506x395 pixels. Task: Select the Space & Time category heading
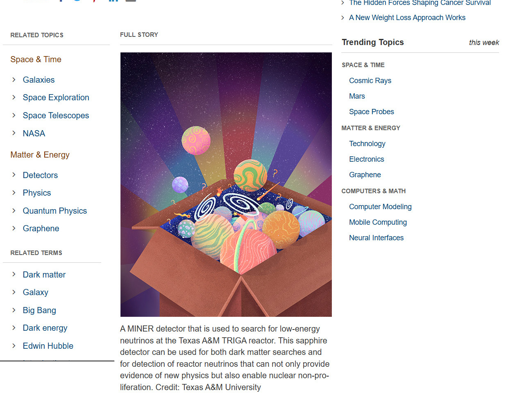tap(36, 59)
